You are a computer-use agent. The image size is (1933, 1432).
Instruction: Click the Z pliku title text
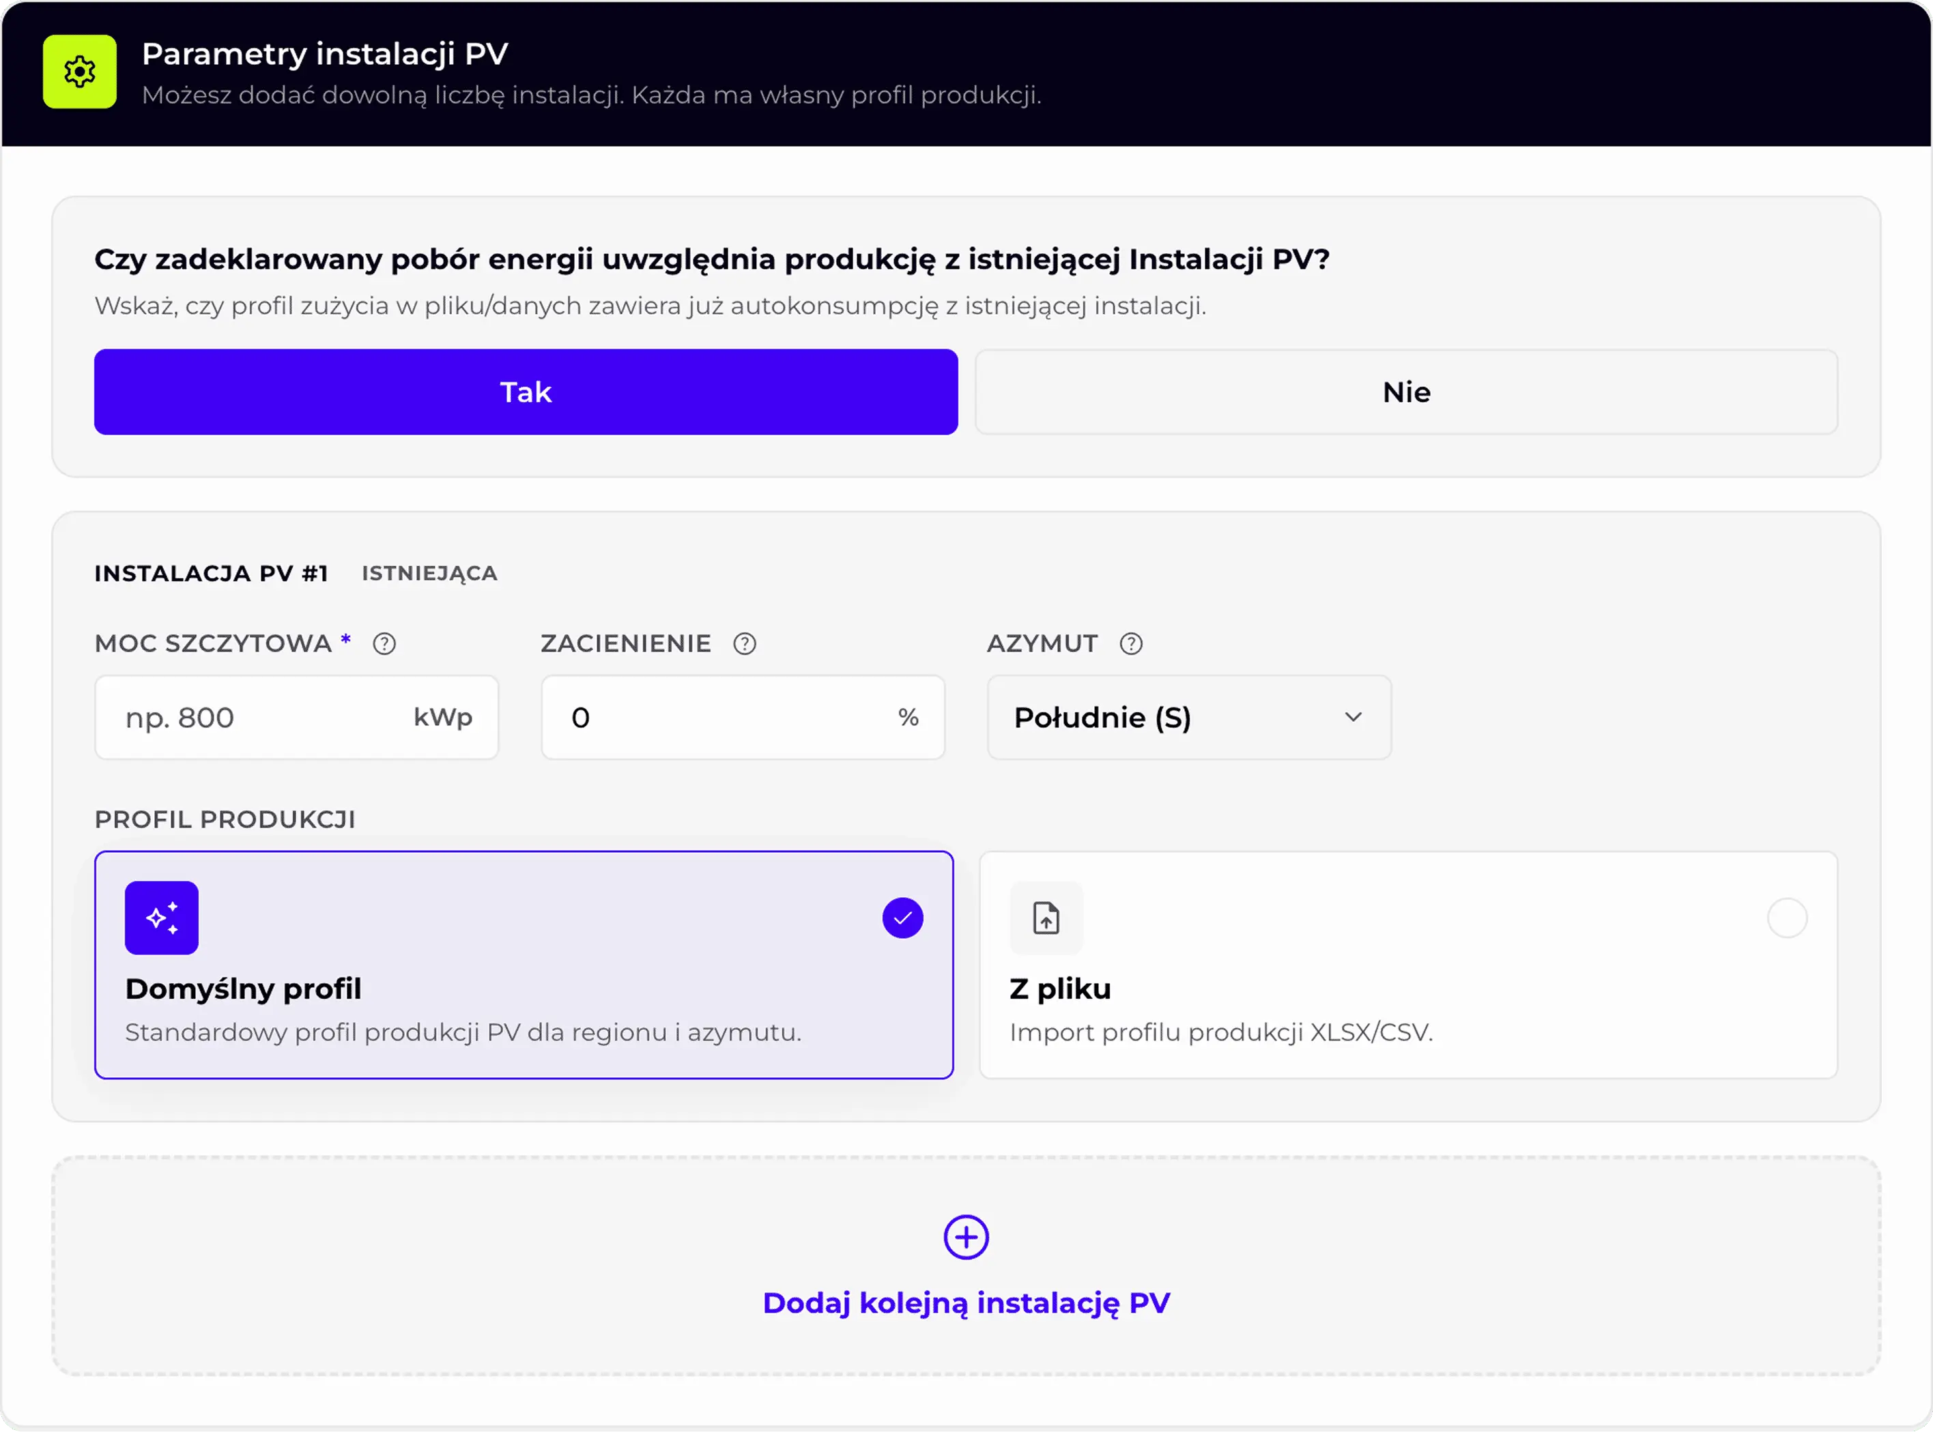click(x=1060, y=989)
